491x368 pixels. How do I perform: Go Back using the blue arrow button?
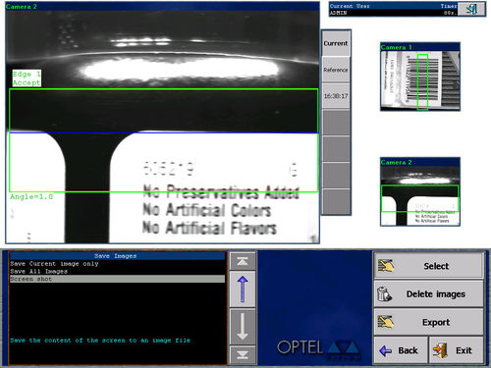[401, 350]
